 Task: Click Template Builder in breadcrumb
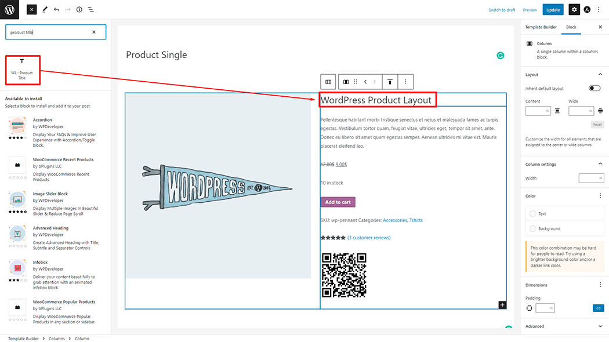[23, 339]
